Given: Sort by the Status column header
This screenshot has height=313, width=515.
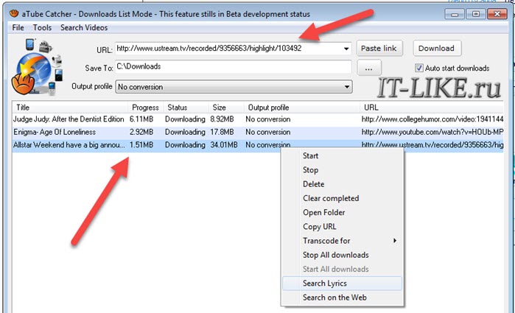Looking at the screenshot, I should click(186, 108).
